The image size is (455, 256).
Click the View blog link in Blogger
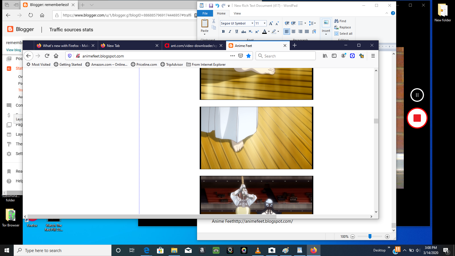click(14, 50)
